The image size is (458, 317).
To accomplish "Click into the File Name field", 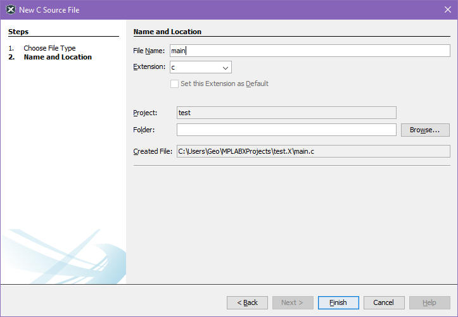I will coord(310,51).
